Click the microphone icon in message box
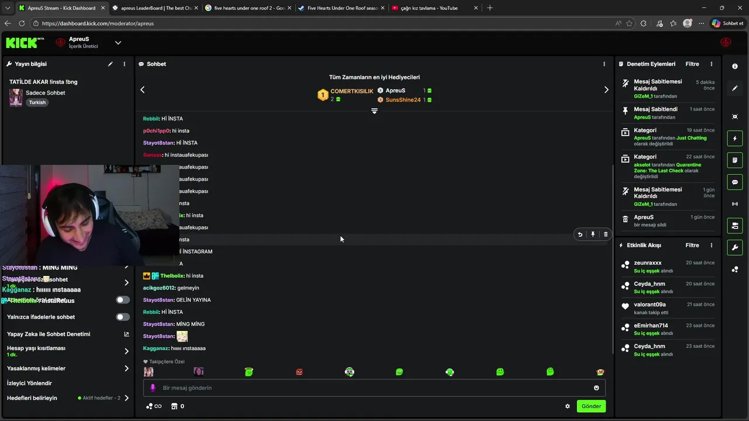 pos(153,388)
